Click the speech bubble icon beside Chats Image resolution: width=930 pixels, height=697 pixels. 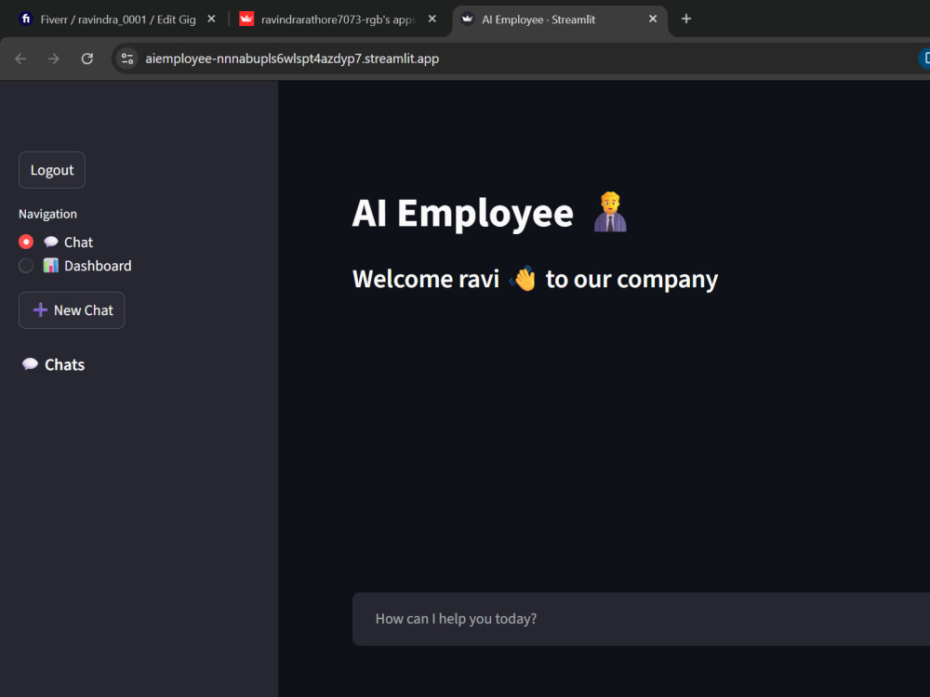[x=31, y=364]
